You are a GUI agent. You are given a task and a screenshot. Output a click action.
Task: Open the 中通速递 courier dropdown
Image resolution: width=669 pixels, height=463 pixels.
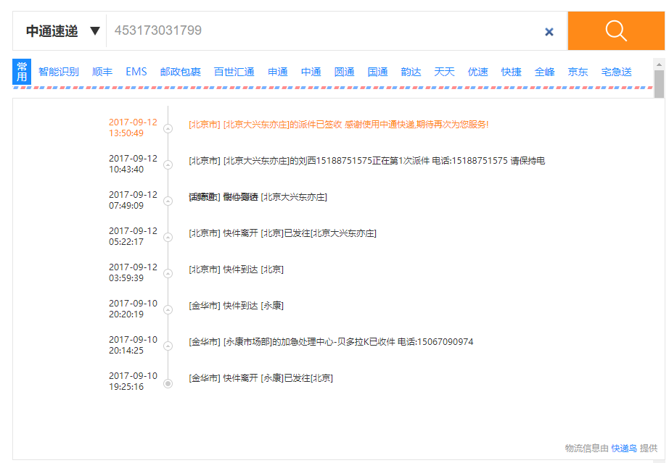click(62, 31)
